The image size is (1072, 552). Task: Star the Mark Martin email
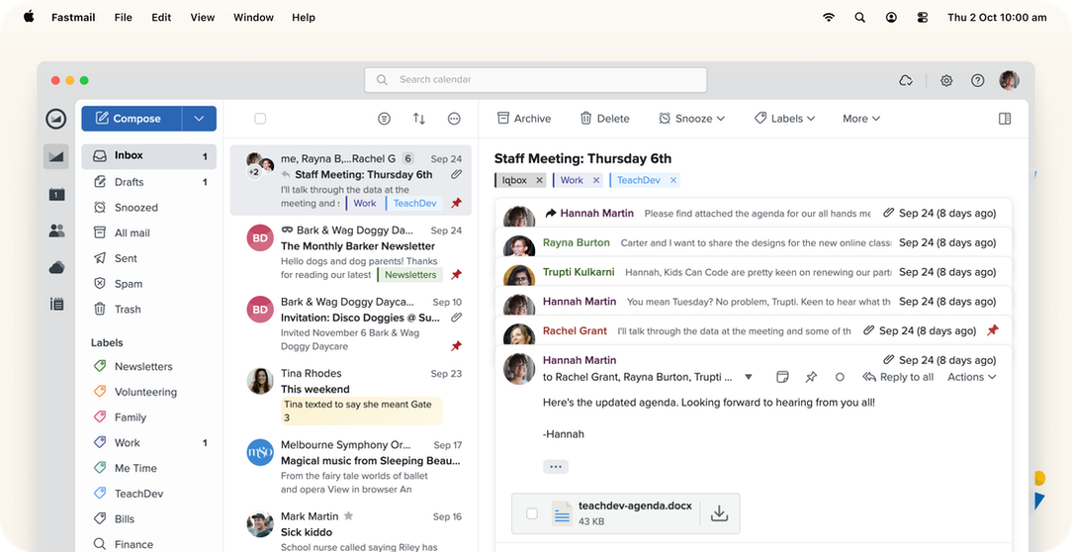click(348, 516)
